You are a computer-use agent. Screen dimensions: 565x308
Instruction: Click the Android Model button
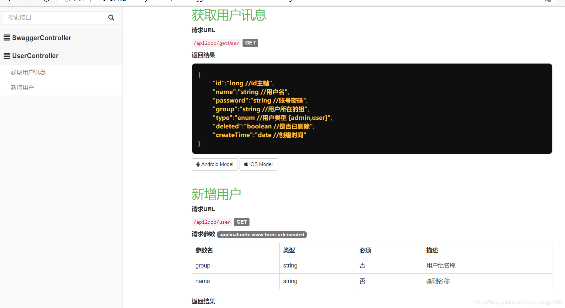click(215, 164)
